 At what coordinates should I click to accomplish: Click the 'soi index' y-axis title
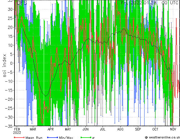[4, 66]
